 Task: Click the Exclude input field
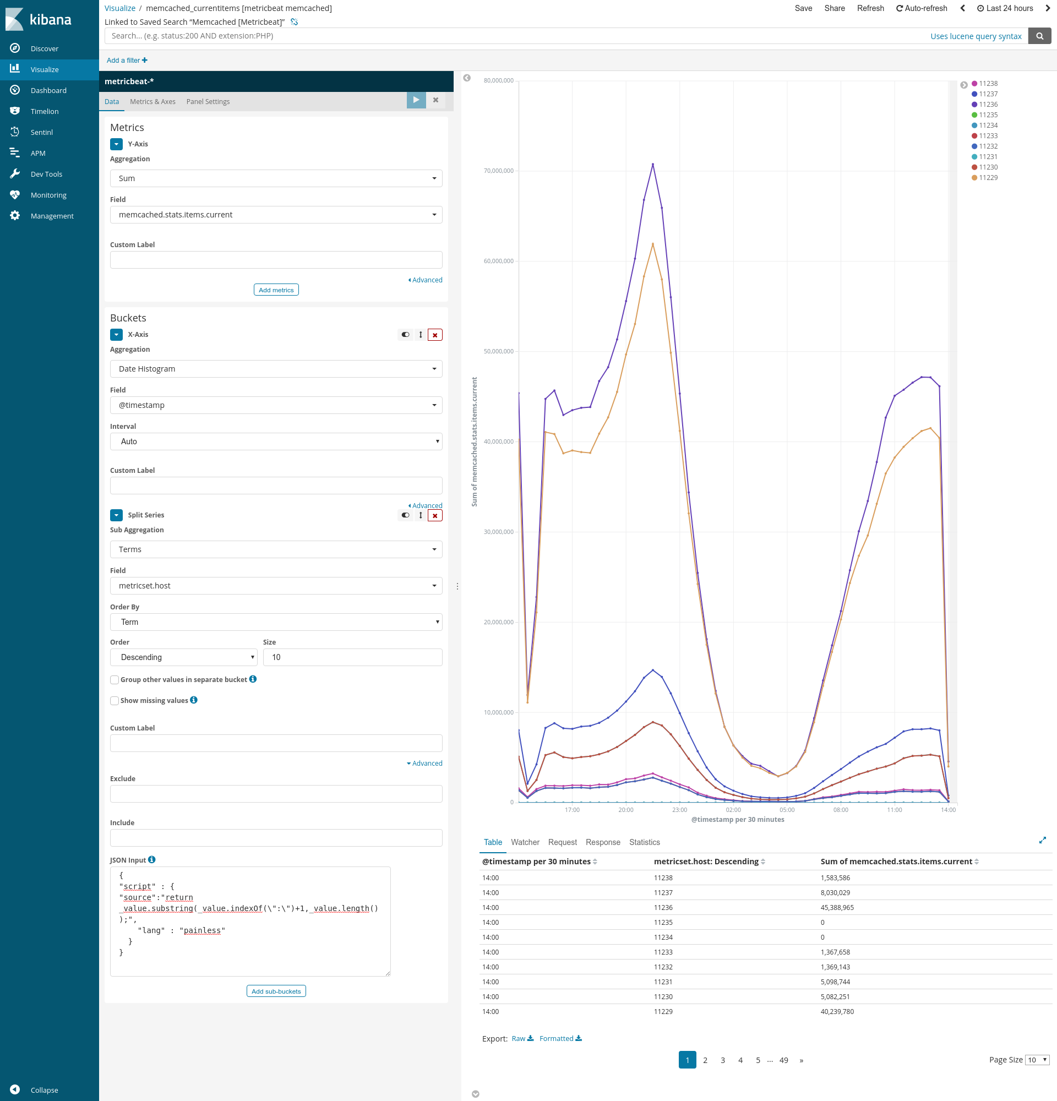276,794
